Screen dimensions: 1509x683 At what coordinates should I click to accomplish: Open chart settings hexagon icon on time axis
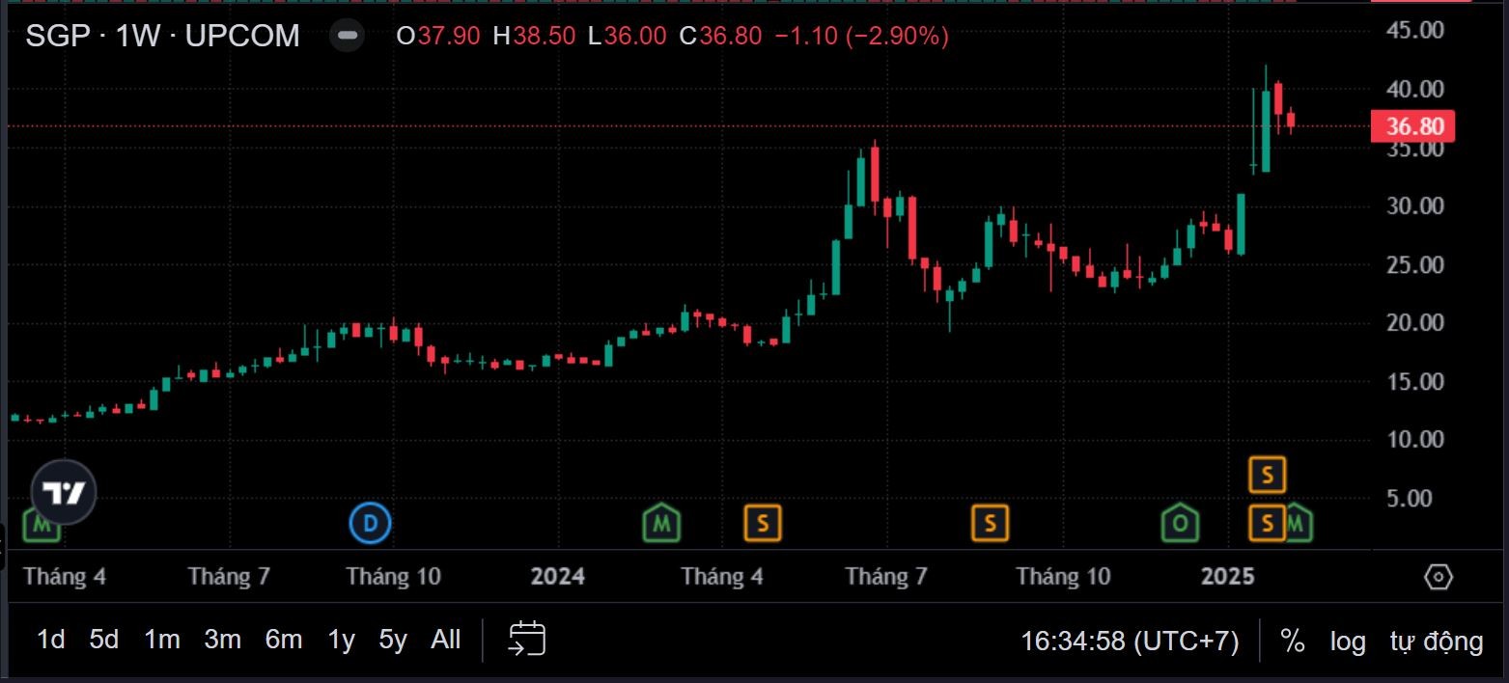[1438, 577]
